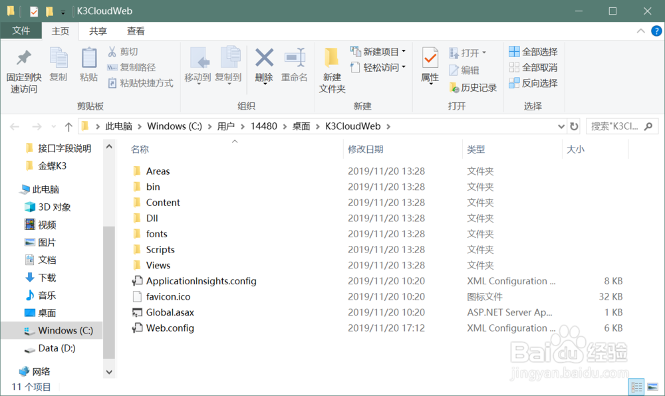Image resolution: width=665 pixels, height=396 pixels.
Task: Refresh the current folder view
Action: tap(574, 126)
